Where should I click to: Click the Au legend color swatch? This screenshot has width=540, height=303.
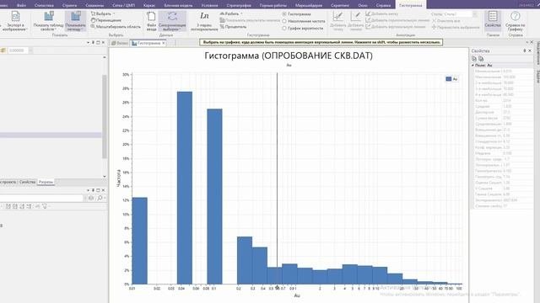tap(448, 79)
